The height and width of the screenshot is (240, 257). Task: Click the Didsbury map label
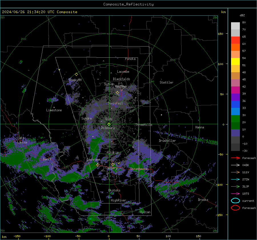(108, 128)
